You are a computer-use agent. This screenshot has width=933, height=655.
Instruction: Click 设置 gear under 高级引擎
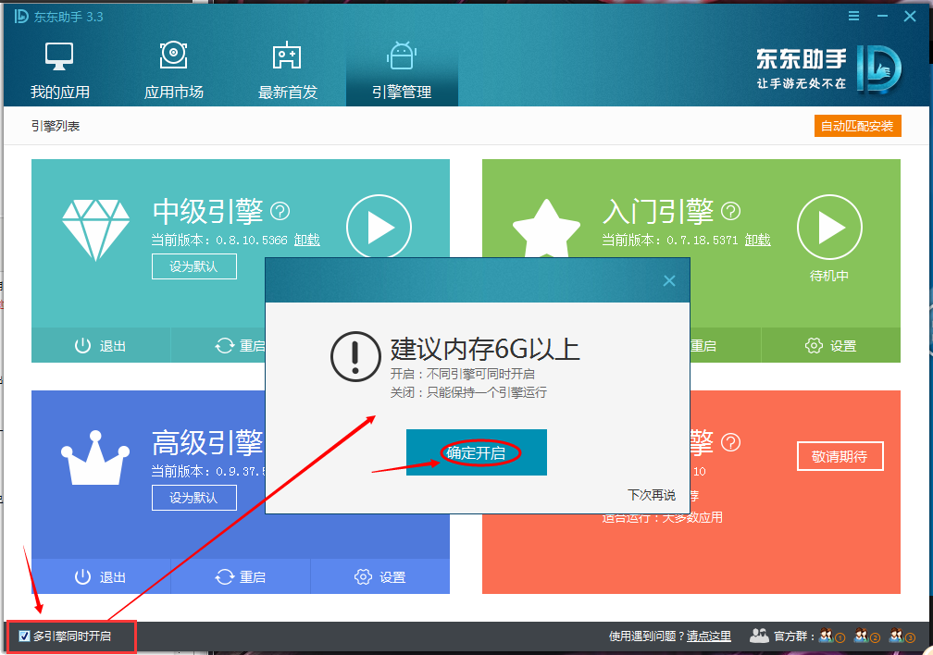(x=379, y=576)
